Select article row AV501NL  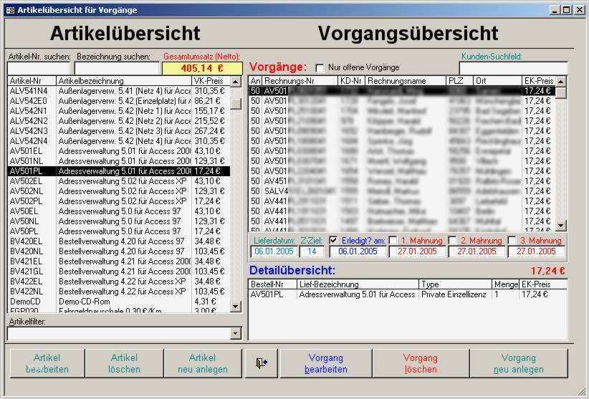pyautogui.click(x=119, y=161)
